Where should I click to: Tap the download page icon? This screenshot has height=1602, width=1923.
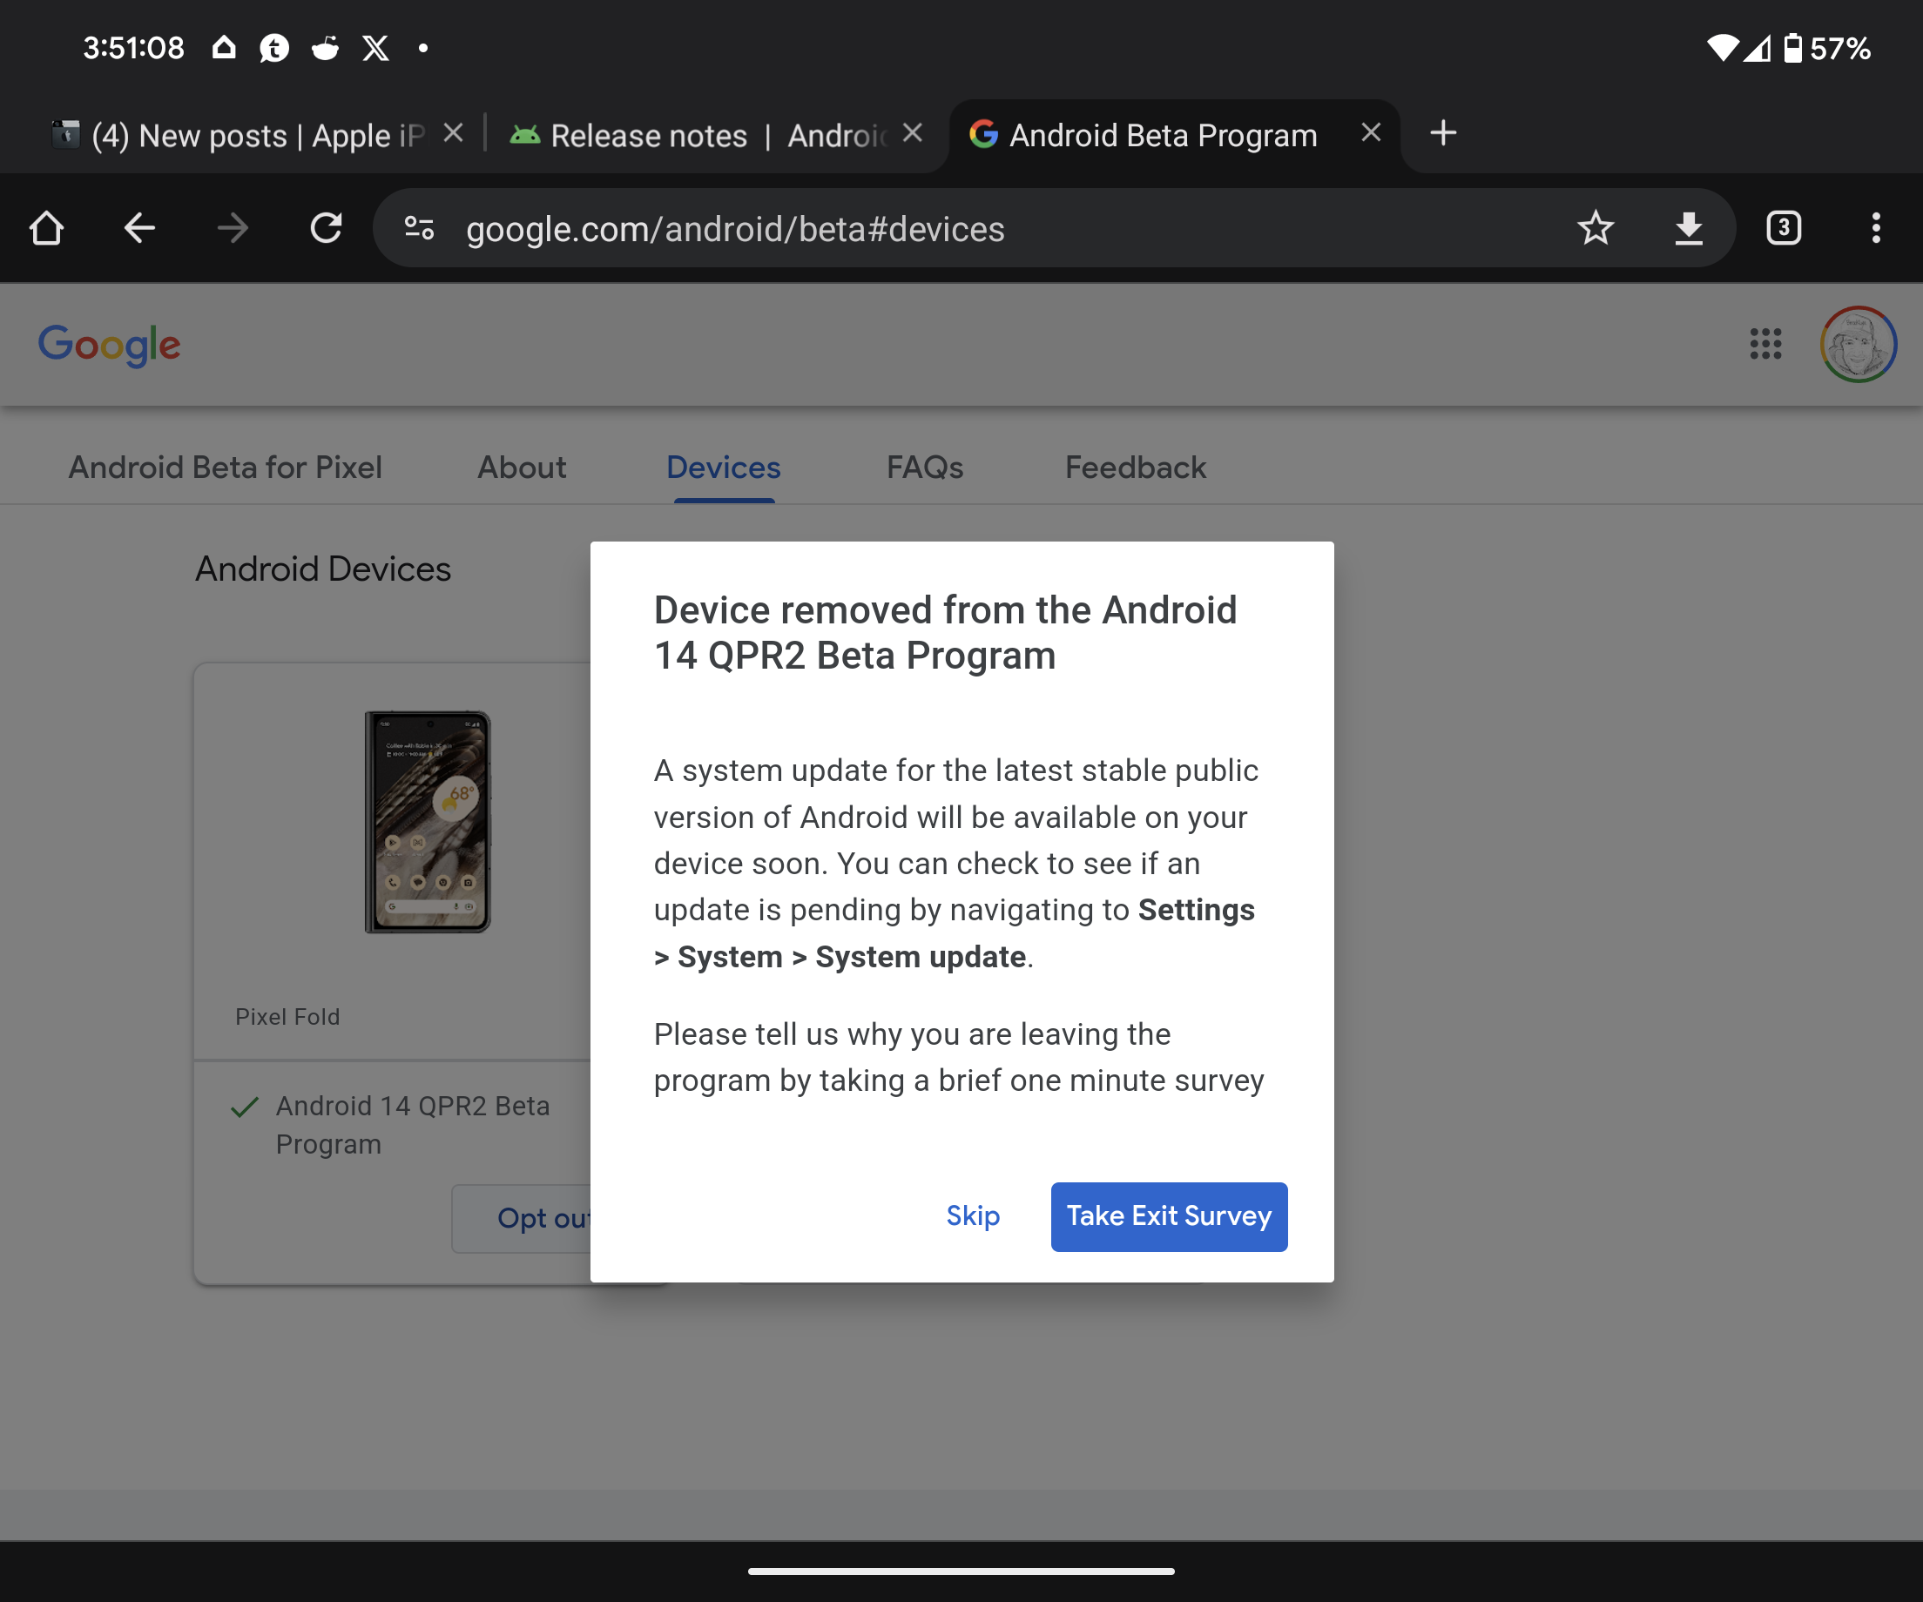1689,228
